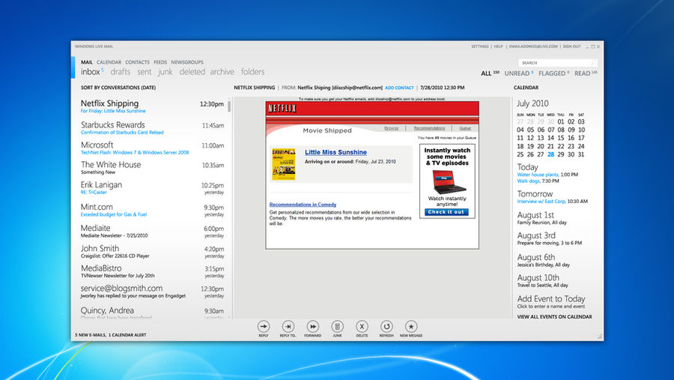Open the Calendar section
This screenshot has height=380, width=674.
(x=109, y=62)
